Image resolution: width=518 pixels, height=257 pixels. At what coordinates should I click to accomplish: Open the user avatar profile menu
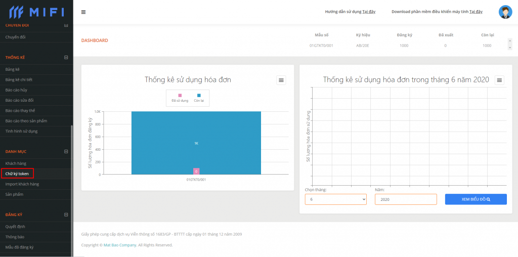(505, 12)
